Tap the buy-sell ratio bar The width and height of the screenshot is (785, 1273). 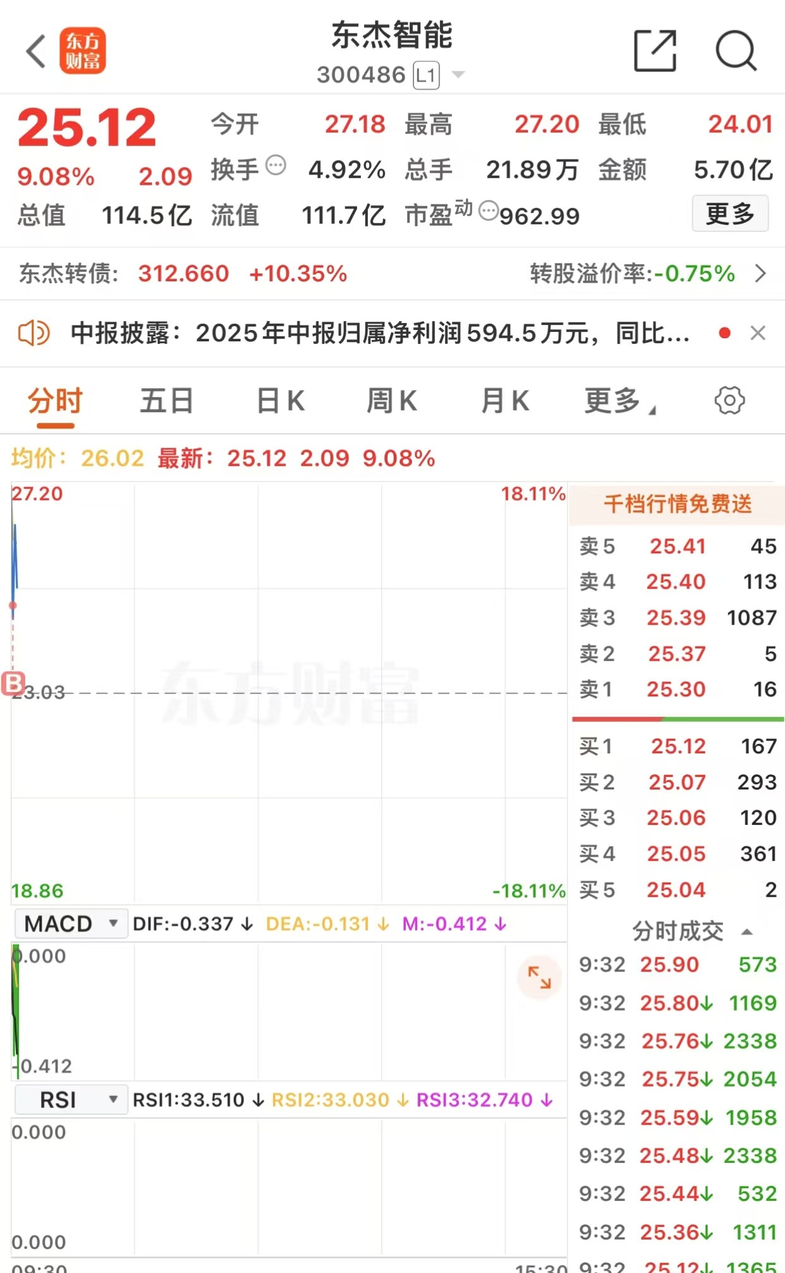coord(678,719)
